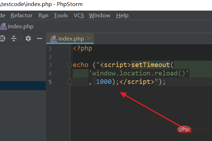This screenshot has width=212, height=141.
Task: Click line number 1 in the gutter
Action: click(50, 49)
